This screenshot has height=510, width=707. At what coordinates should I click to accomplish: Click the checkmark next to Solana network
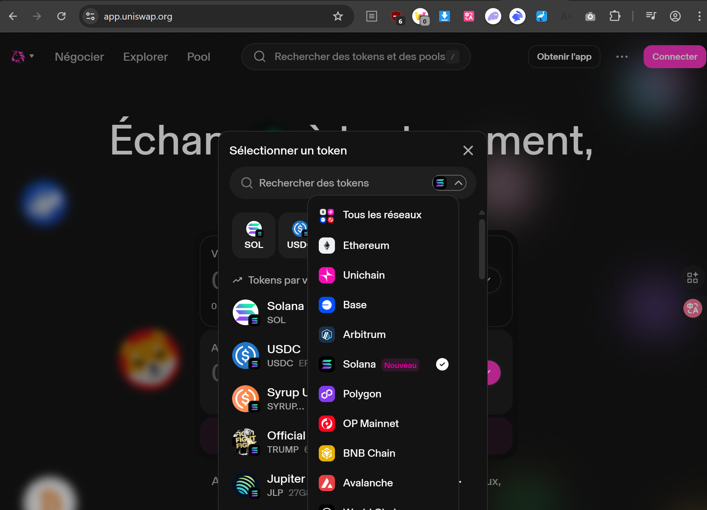[x=442, y=364]
